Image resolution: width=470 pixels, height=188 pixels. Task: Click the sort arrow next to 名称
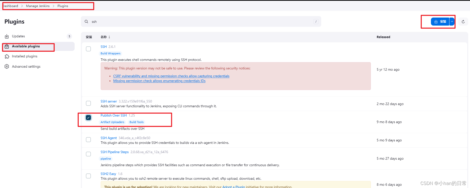pos(109,37)
